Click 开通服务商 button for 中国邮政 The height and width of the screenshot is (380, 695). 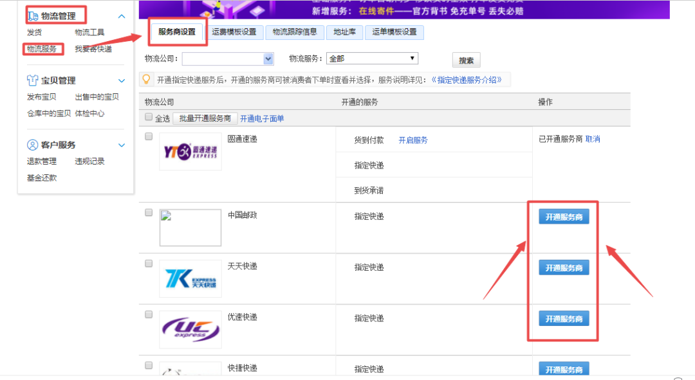[x=564, y=217]
